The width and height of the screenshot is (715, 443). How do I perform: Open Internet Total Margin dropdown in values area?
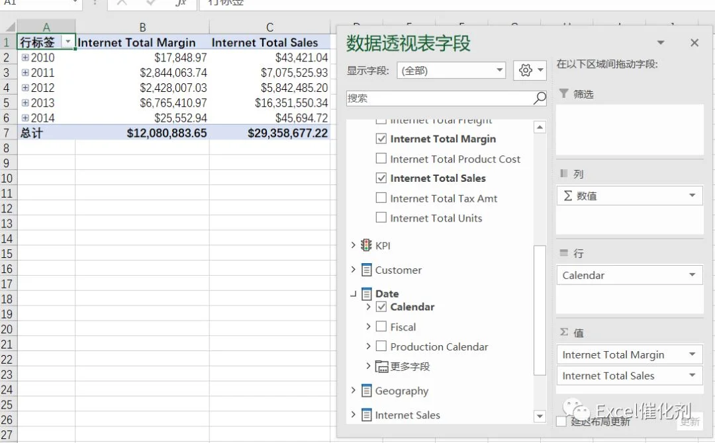coord(692,354)
